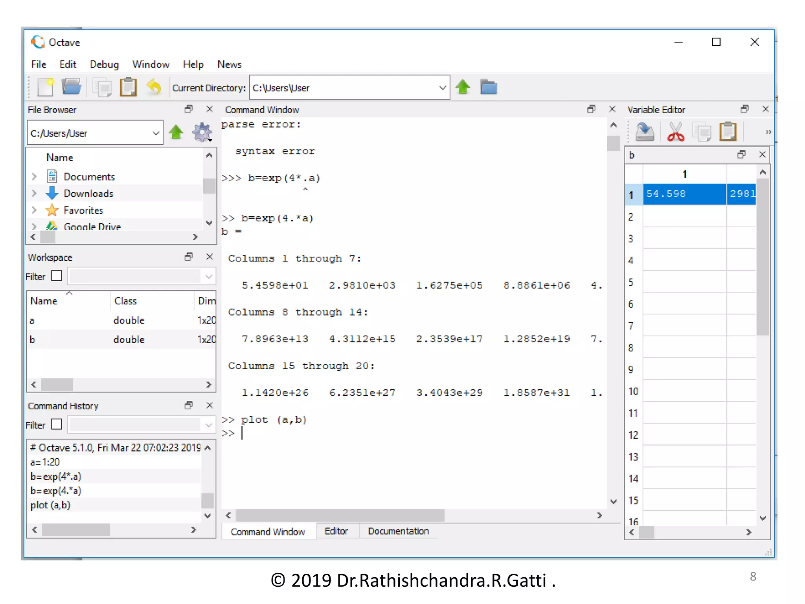This screenshot has height=604, width=805.
Task: Click the New Script file icon
Action: [x=45, y=87]
